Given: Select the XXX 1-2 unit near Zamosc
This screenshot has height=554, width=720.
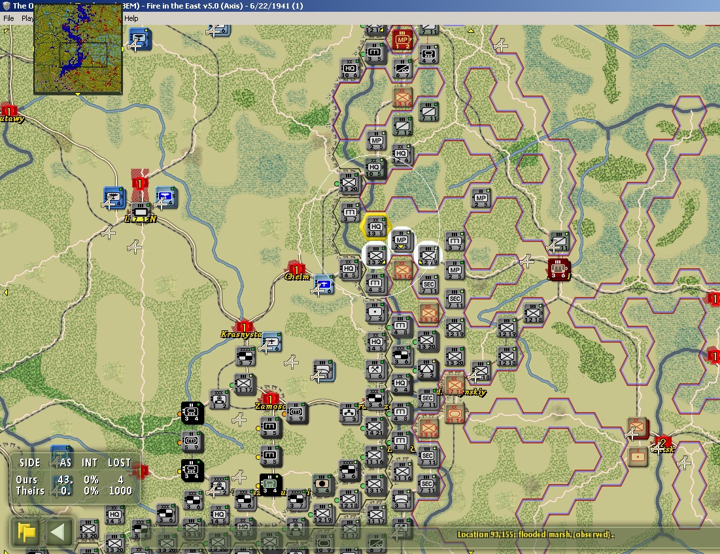Looking at the screenshot, I should [219, 399].
